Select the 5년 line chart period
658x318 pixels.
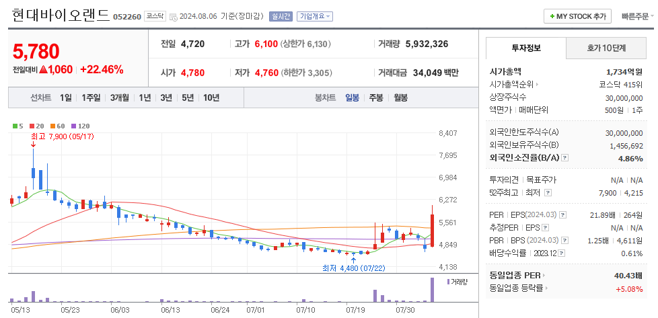[188, 97]
